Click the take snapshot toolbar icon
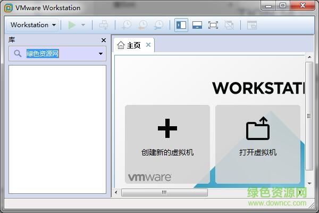 [x=127, y=25]
